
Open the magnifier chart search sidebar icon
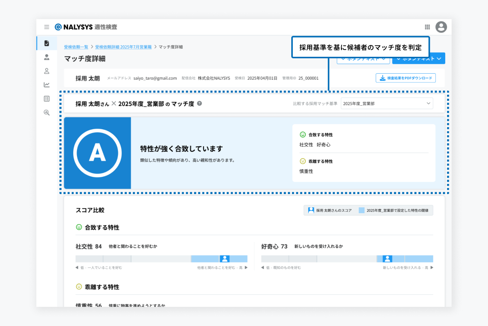(x=47, y=112)
